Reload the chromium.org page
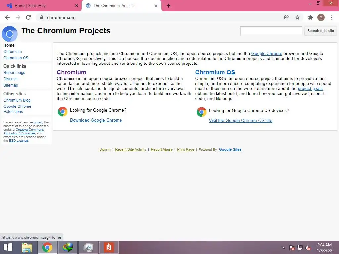The height and width of the screenshot is (254, 339). tap(28, 17)
